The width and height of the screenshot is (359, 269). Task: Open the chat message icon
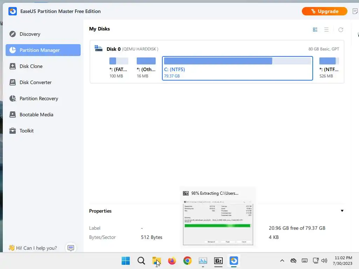tap(71, 248)
